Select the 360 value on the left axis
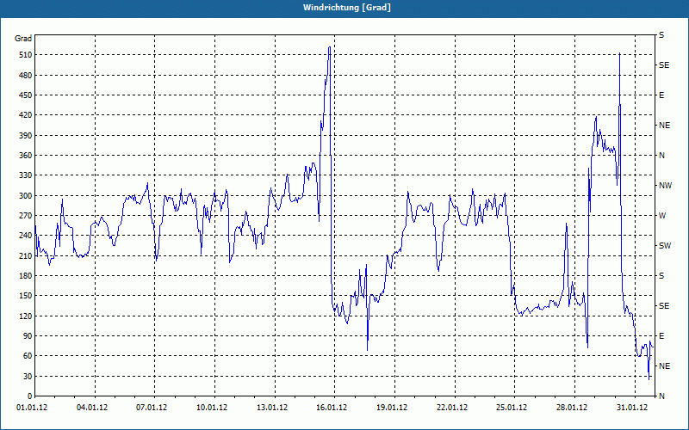 [x=26, y=156]
